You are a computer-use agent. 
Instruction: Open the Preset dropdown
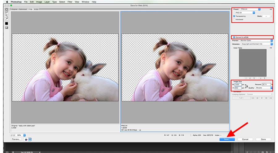tap(251, 9)
